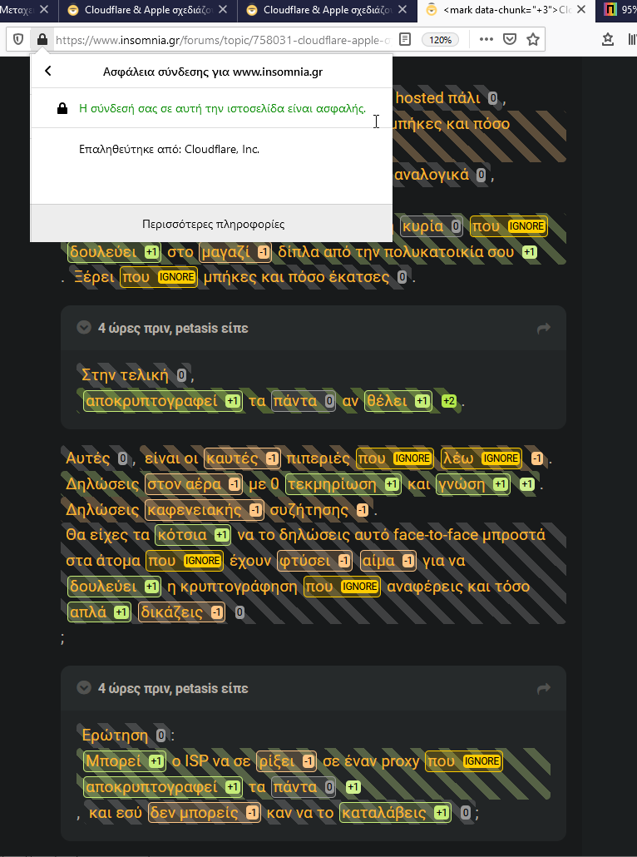Click share arrow on the second petasis quote

[x=544, y=689]
